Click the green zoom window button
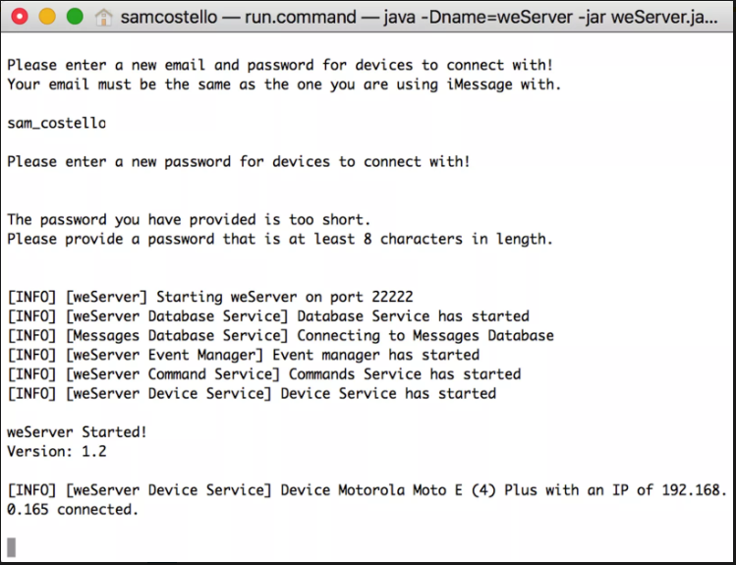Viewport: 736px width, 565px height. click(x=75, y=17)
